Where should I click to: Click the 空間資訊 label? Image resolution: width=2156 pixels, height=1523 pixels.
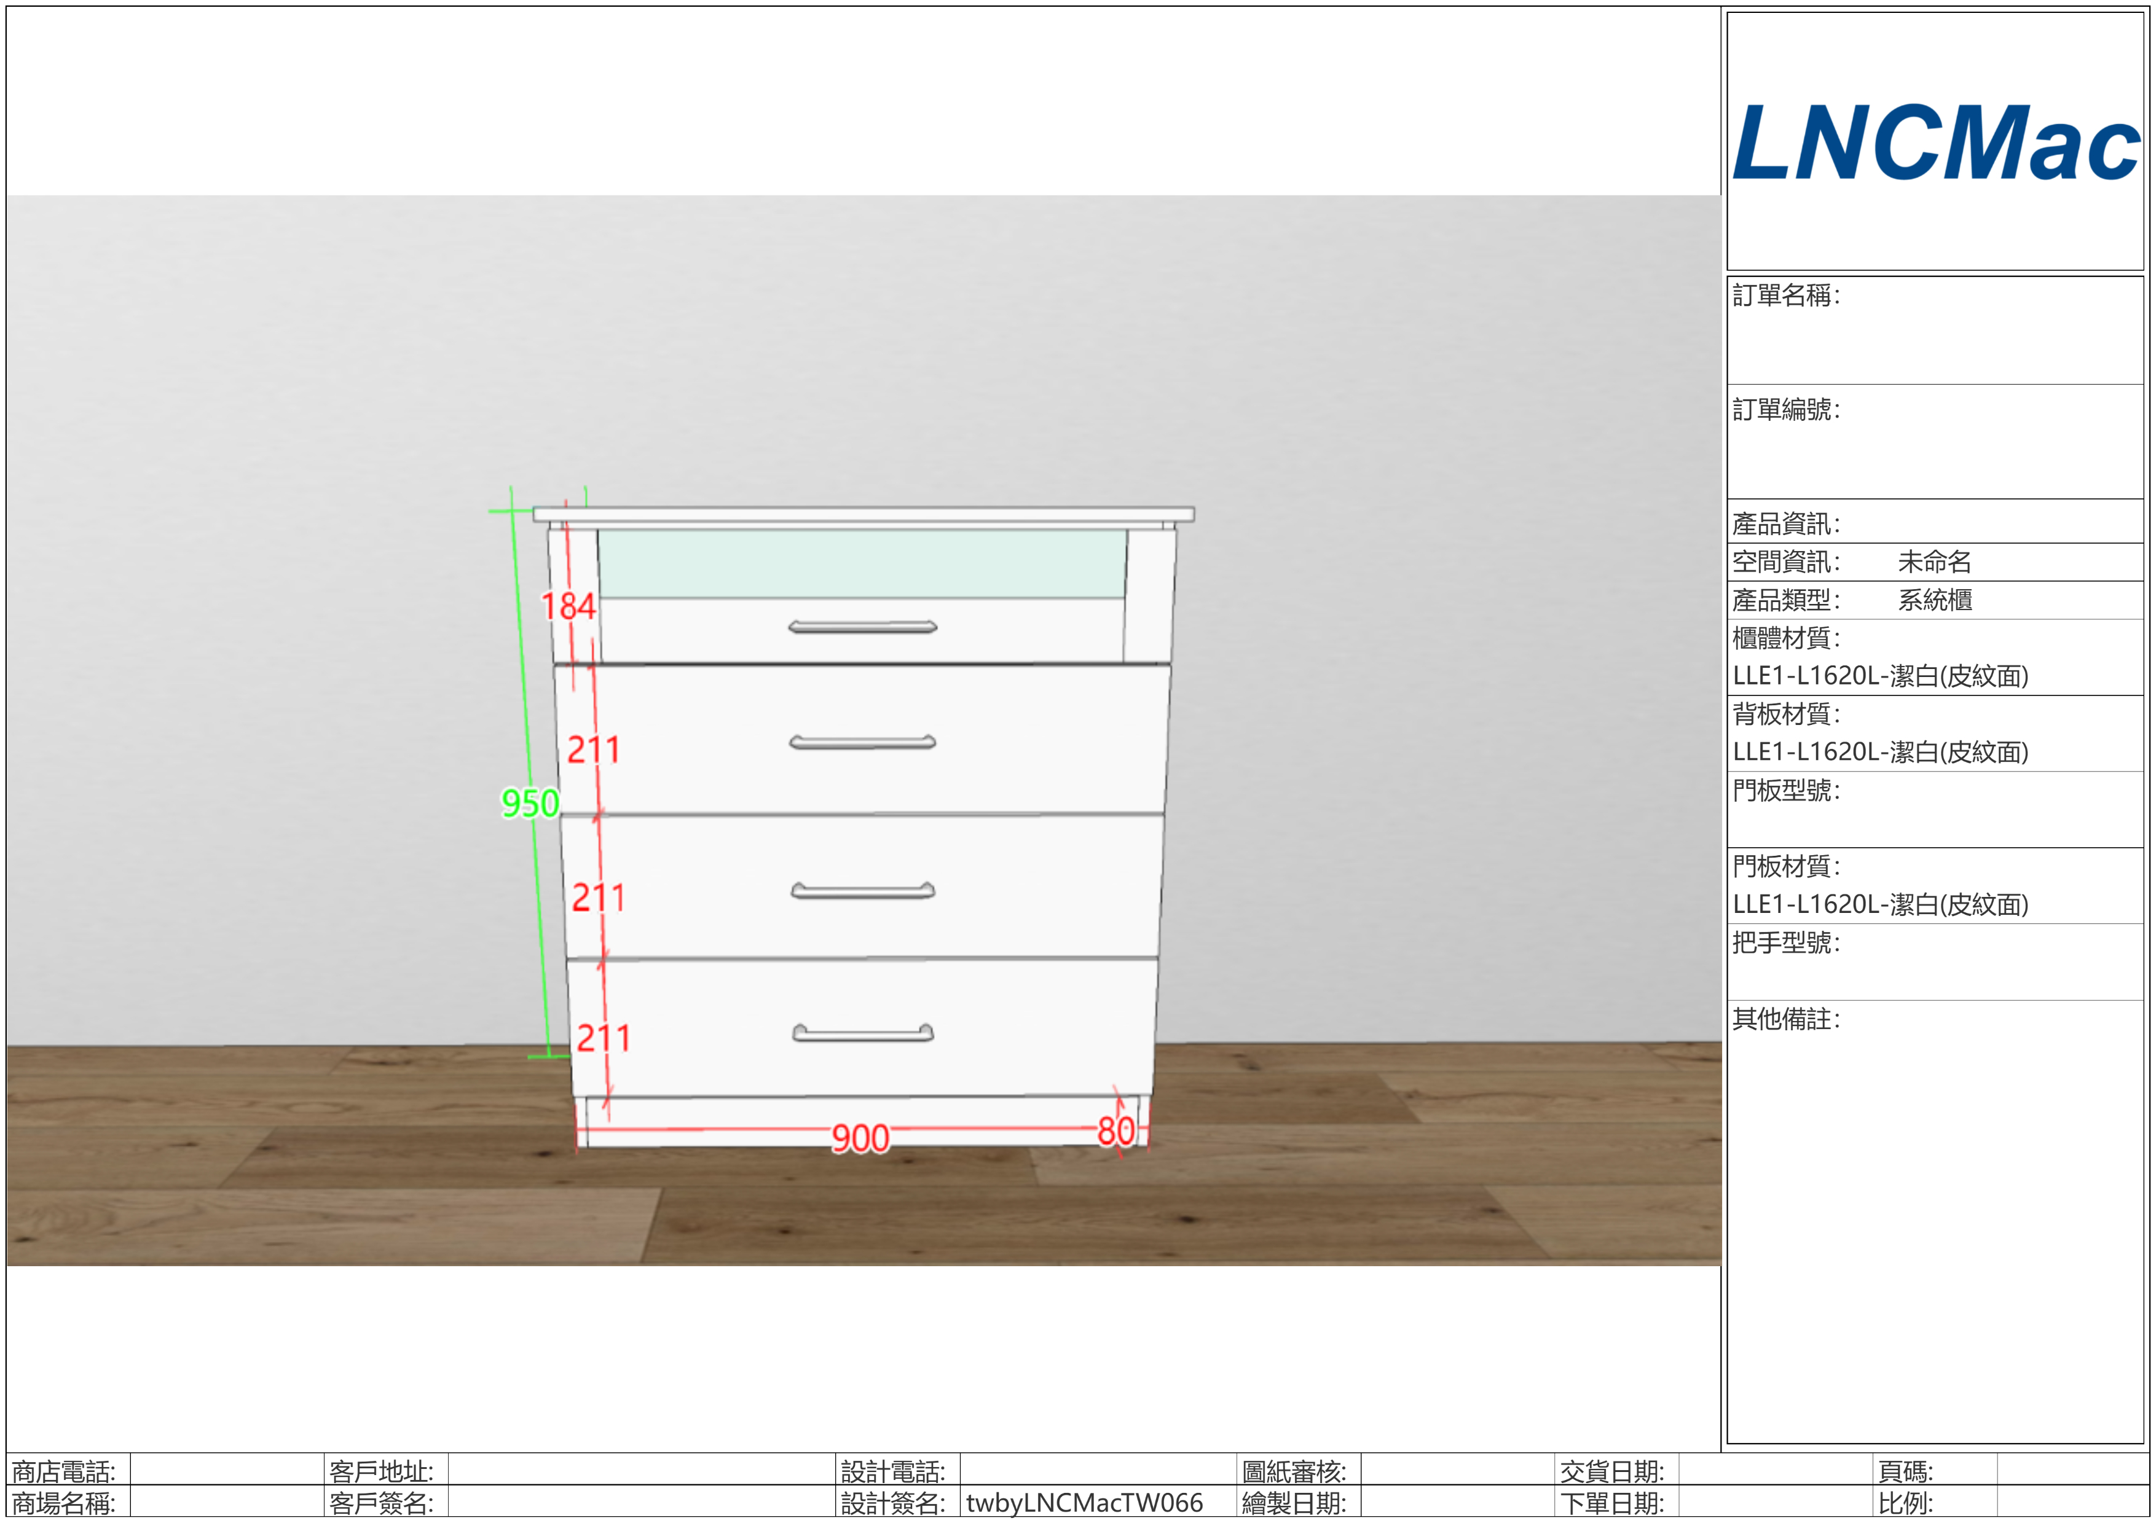click(1786, 562)
